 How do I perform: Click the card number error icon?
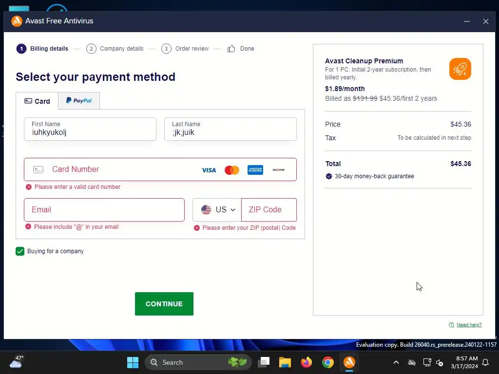(x=29, y=187)
